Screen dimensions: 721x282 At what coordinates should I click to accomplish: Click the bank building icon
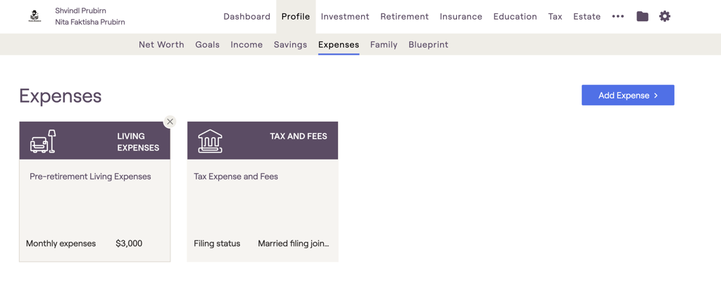[210, 141]
